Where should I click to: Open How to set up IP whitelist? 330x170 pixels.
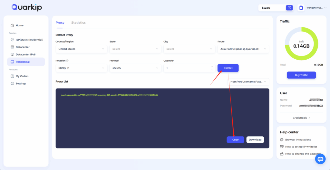click(x=301, y=147)
